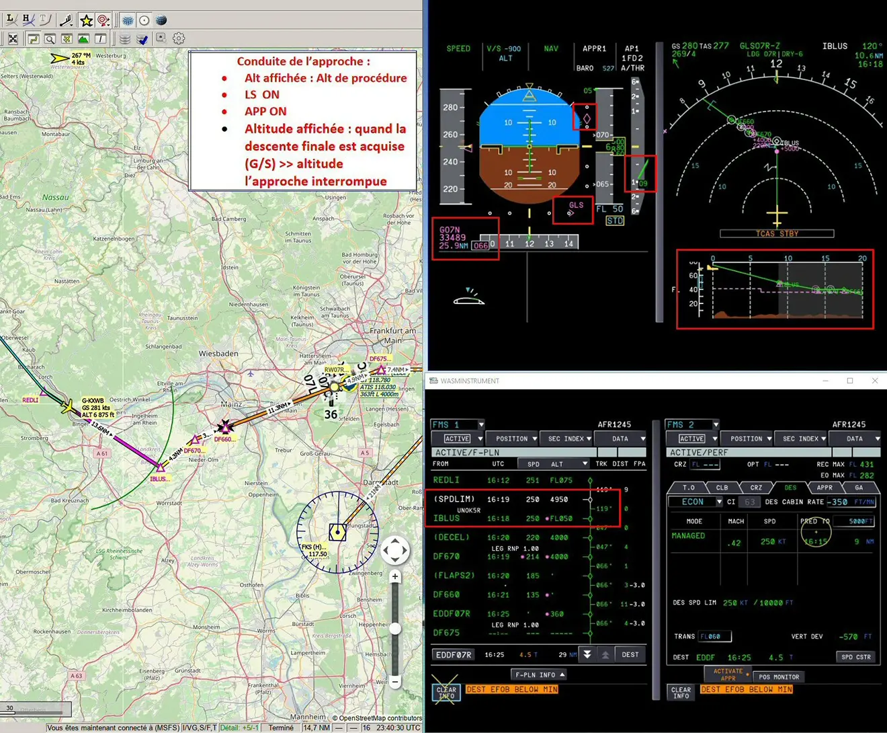The height and width of the screenshot is (733, 887).
Task: Click the scenery database stack icon
Action: click(125, 39)
